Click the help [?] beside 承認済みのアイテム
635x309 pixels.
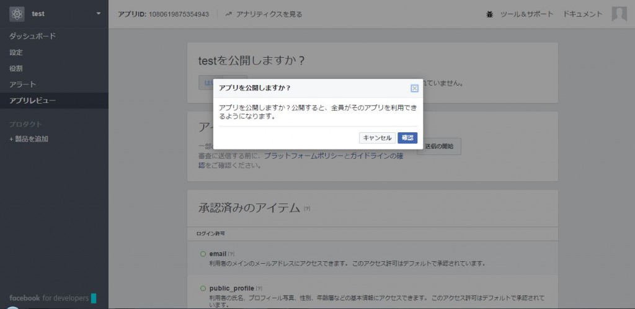(x=307, y=208)
